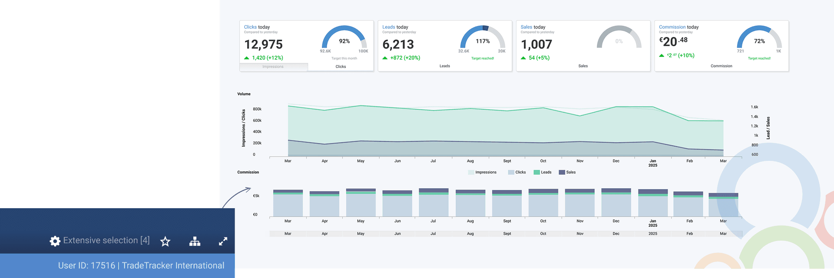Click the 1,420 (+12%) change text
834x278 pixels.
[x=268, y=58]
